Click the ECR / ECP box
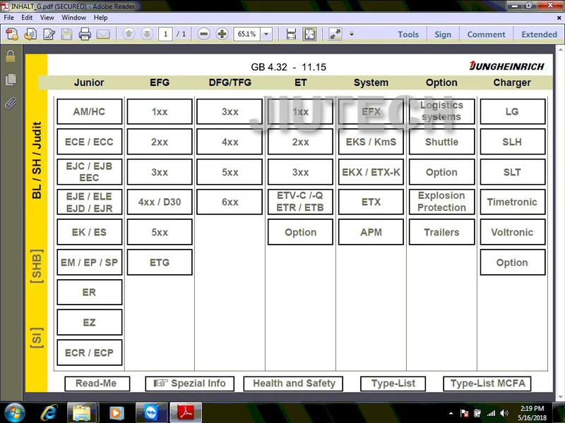Viewport: 565px width, 423px height. pos(90,352)
